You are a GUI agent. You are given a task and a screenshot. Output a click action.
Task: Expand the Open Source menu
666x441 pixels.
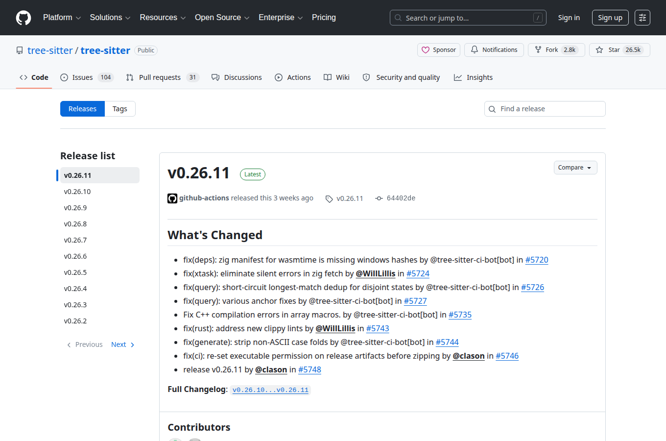pos(222,18)
